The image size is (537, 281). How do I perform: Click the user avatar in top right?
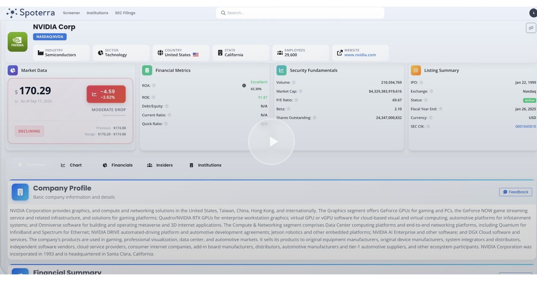coord(533,13)
